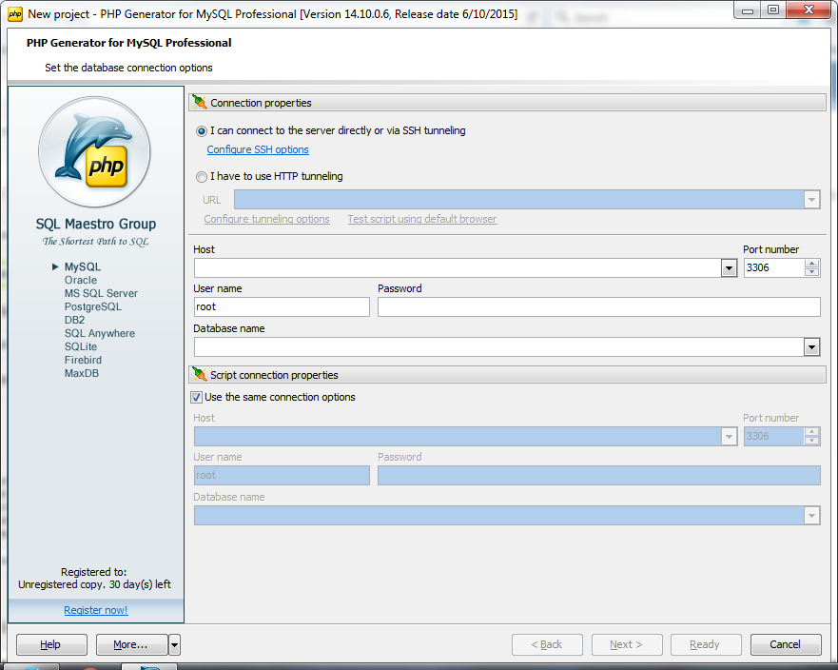Screen dimensions: 838x670
Task: Click the Register now! link
Action: (x=96, y=610)
